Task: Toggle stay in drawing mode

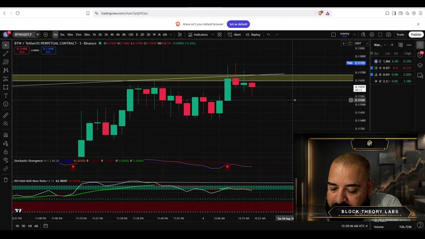Action: click(6, 143)
